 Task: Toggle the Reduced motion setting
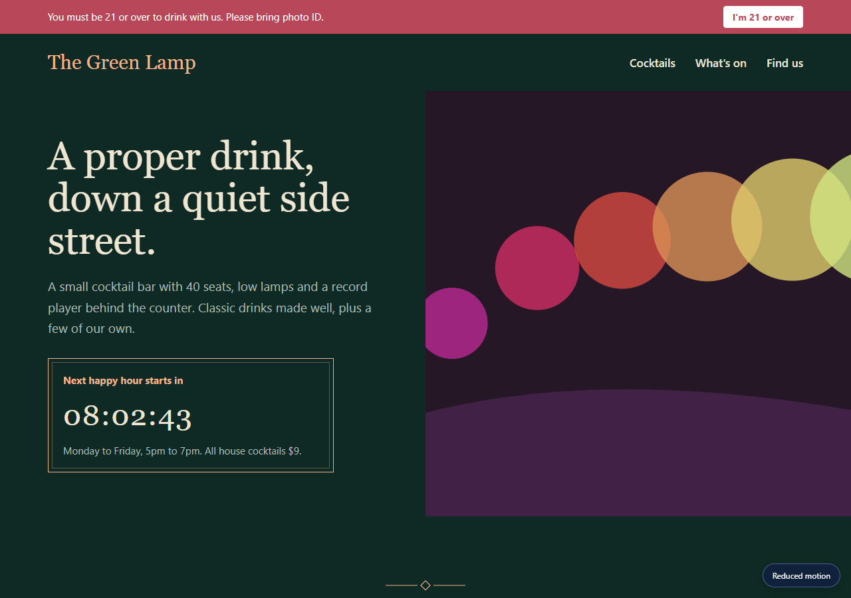(801, 576)
